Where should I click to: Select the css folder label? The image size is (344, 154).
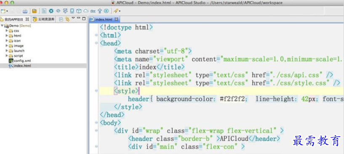coord(16,31)
